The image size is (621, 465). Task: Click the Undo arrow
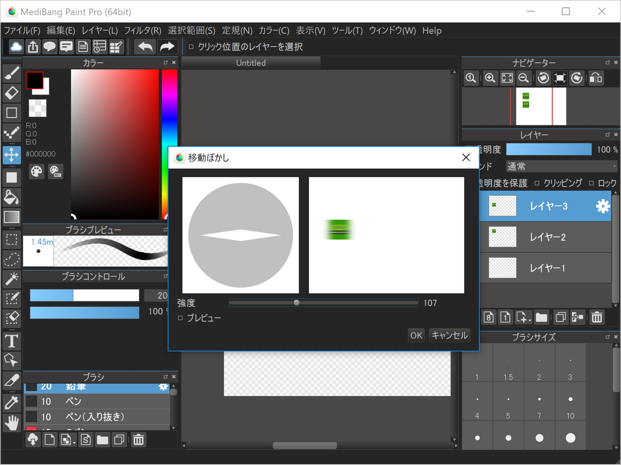tap(146, 47)
